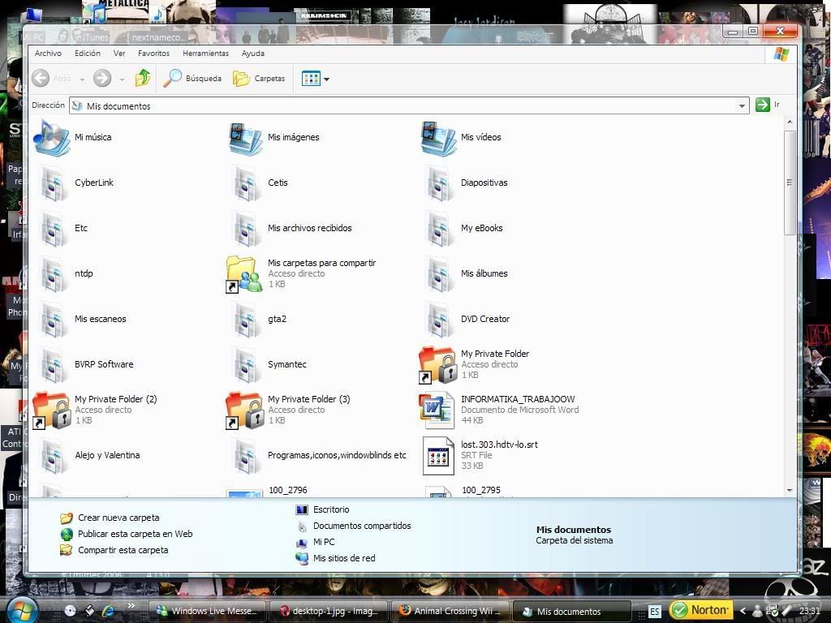The height and width of the screenshot is (623, 831).
Task: Select the gta2 folder icon
Action: pos(247,320)
